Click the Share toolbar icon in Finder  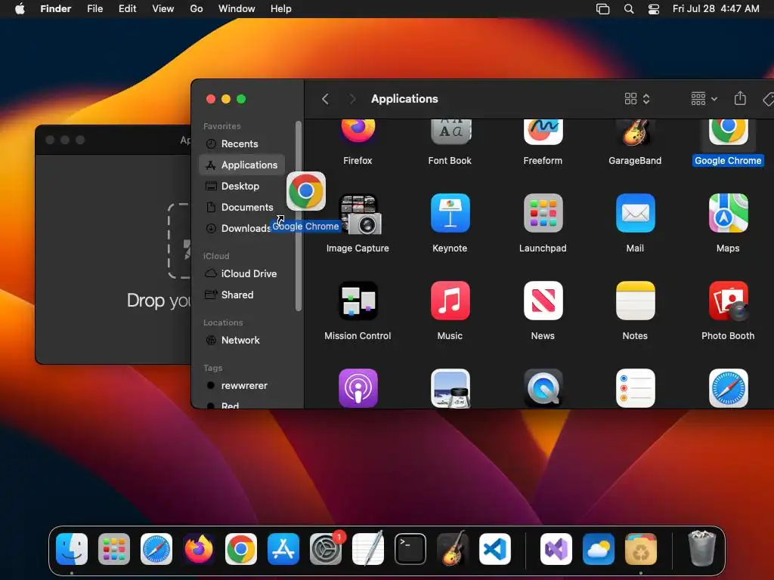[x=740, y=98]
